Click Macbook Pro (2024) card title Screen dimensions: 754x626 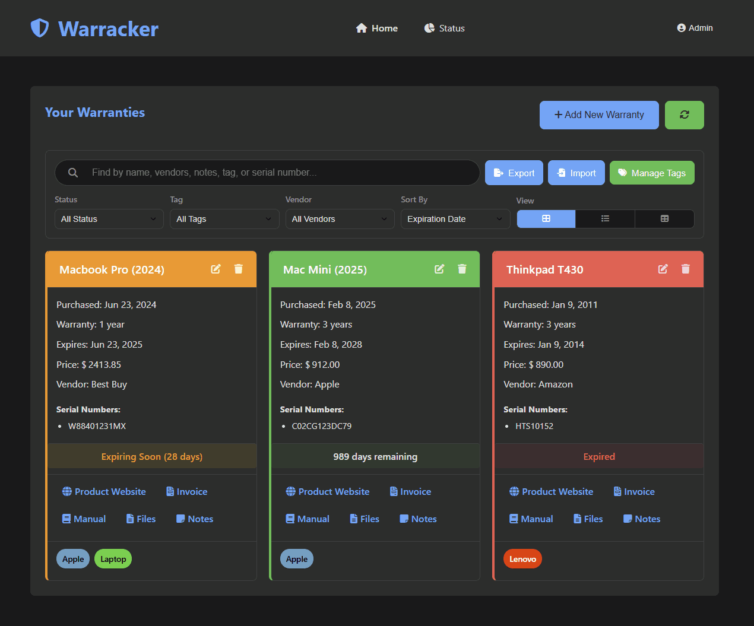[x=112, y=269]
